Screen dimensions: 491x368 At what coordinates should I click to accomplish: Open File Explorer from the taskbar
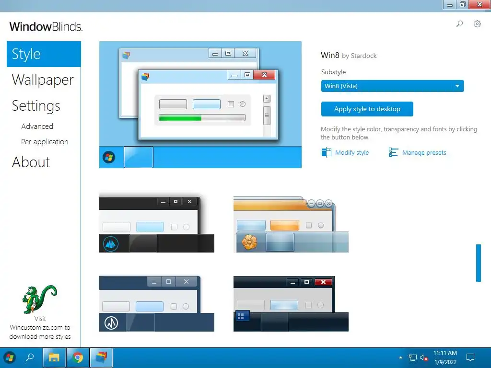(x=54, y=357)
